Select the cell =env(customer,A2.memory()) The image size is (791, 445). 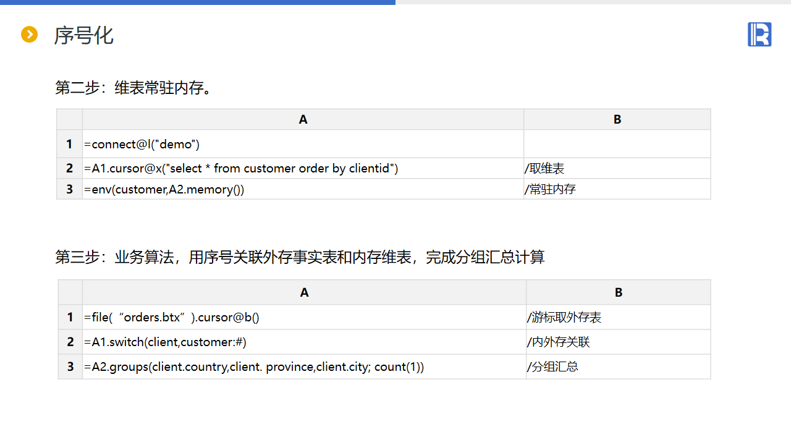pos(303,189)
